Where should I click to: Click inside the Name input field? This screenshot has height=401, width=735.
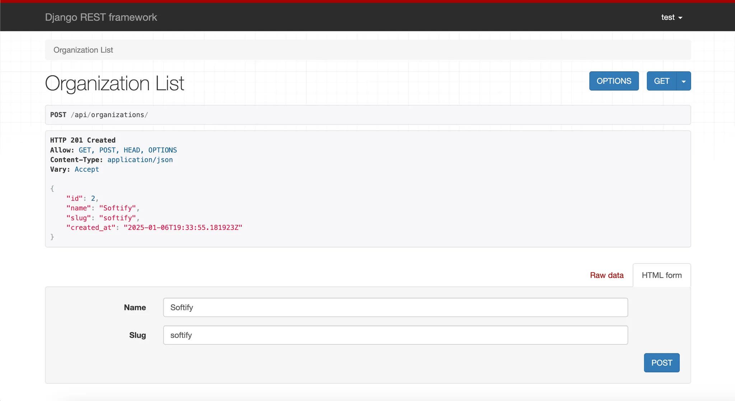[395, 307]
